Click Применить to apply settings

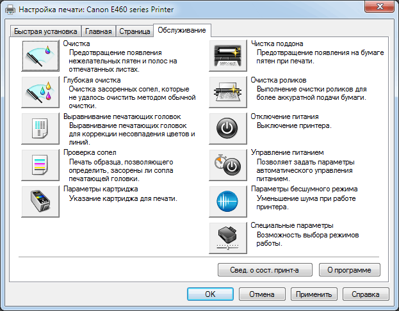click(314, 294)
